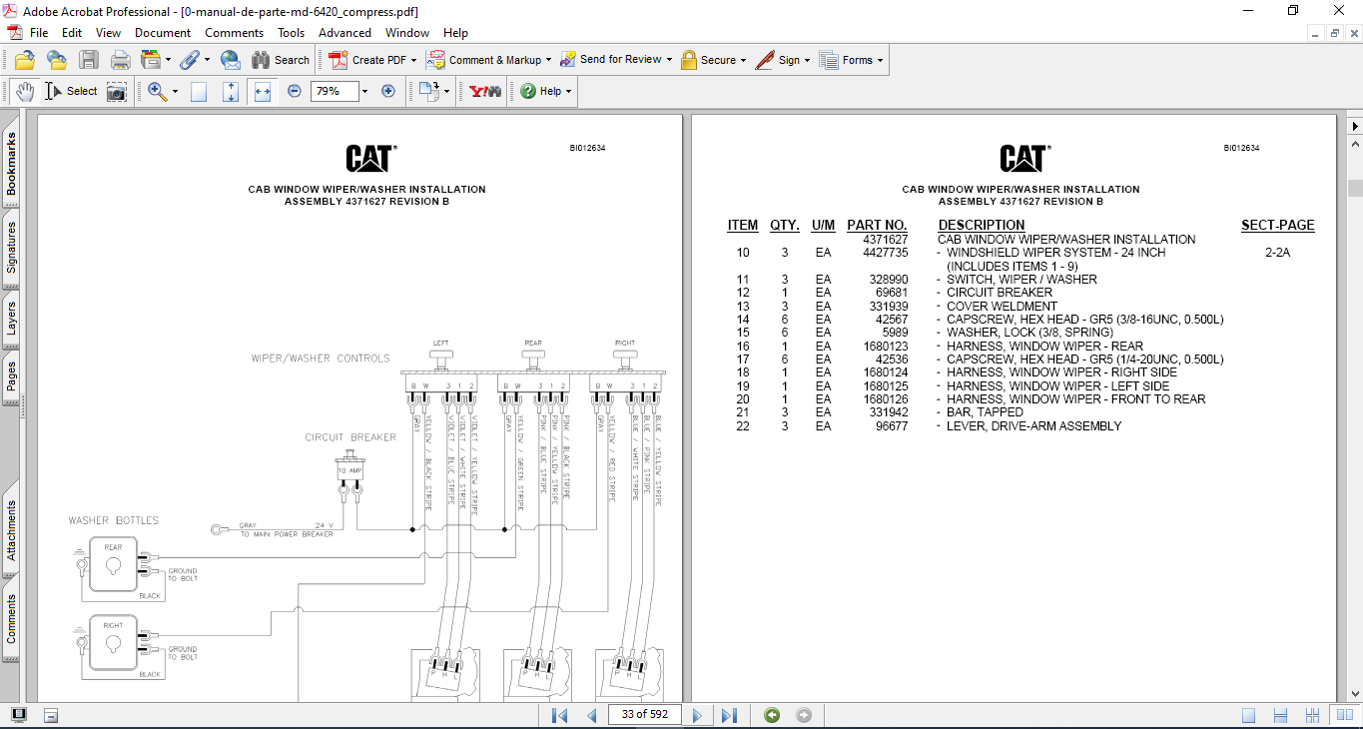This screenshot has width=1363, height=729.
Task: Enable Continuous page layout in status bar
Action: [1281, 715]
